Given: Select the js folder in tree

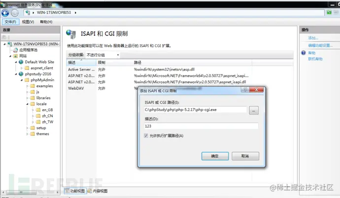Looking at the screenshot, I should 37,92.
